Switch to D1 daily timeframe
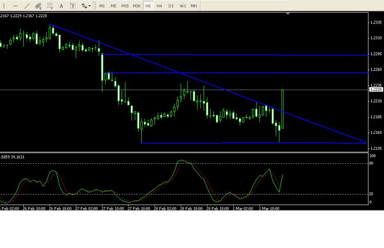Viewport: 384px width, 248px height. click(171, 6)
